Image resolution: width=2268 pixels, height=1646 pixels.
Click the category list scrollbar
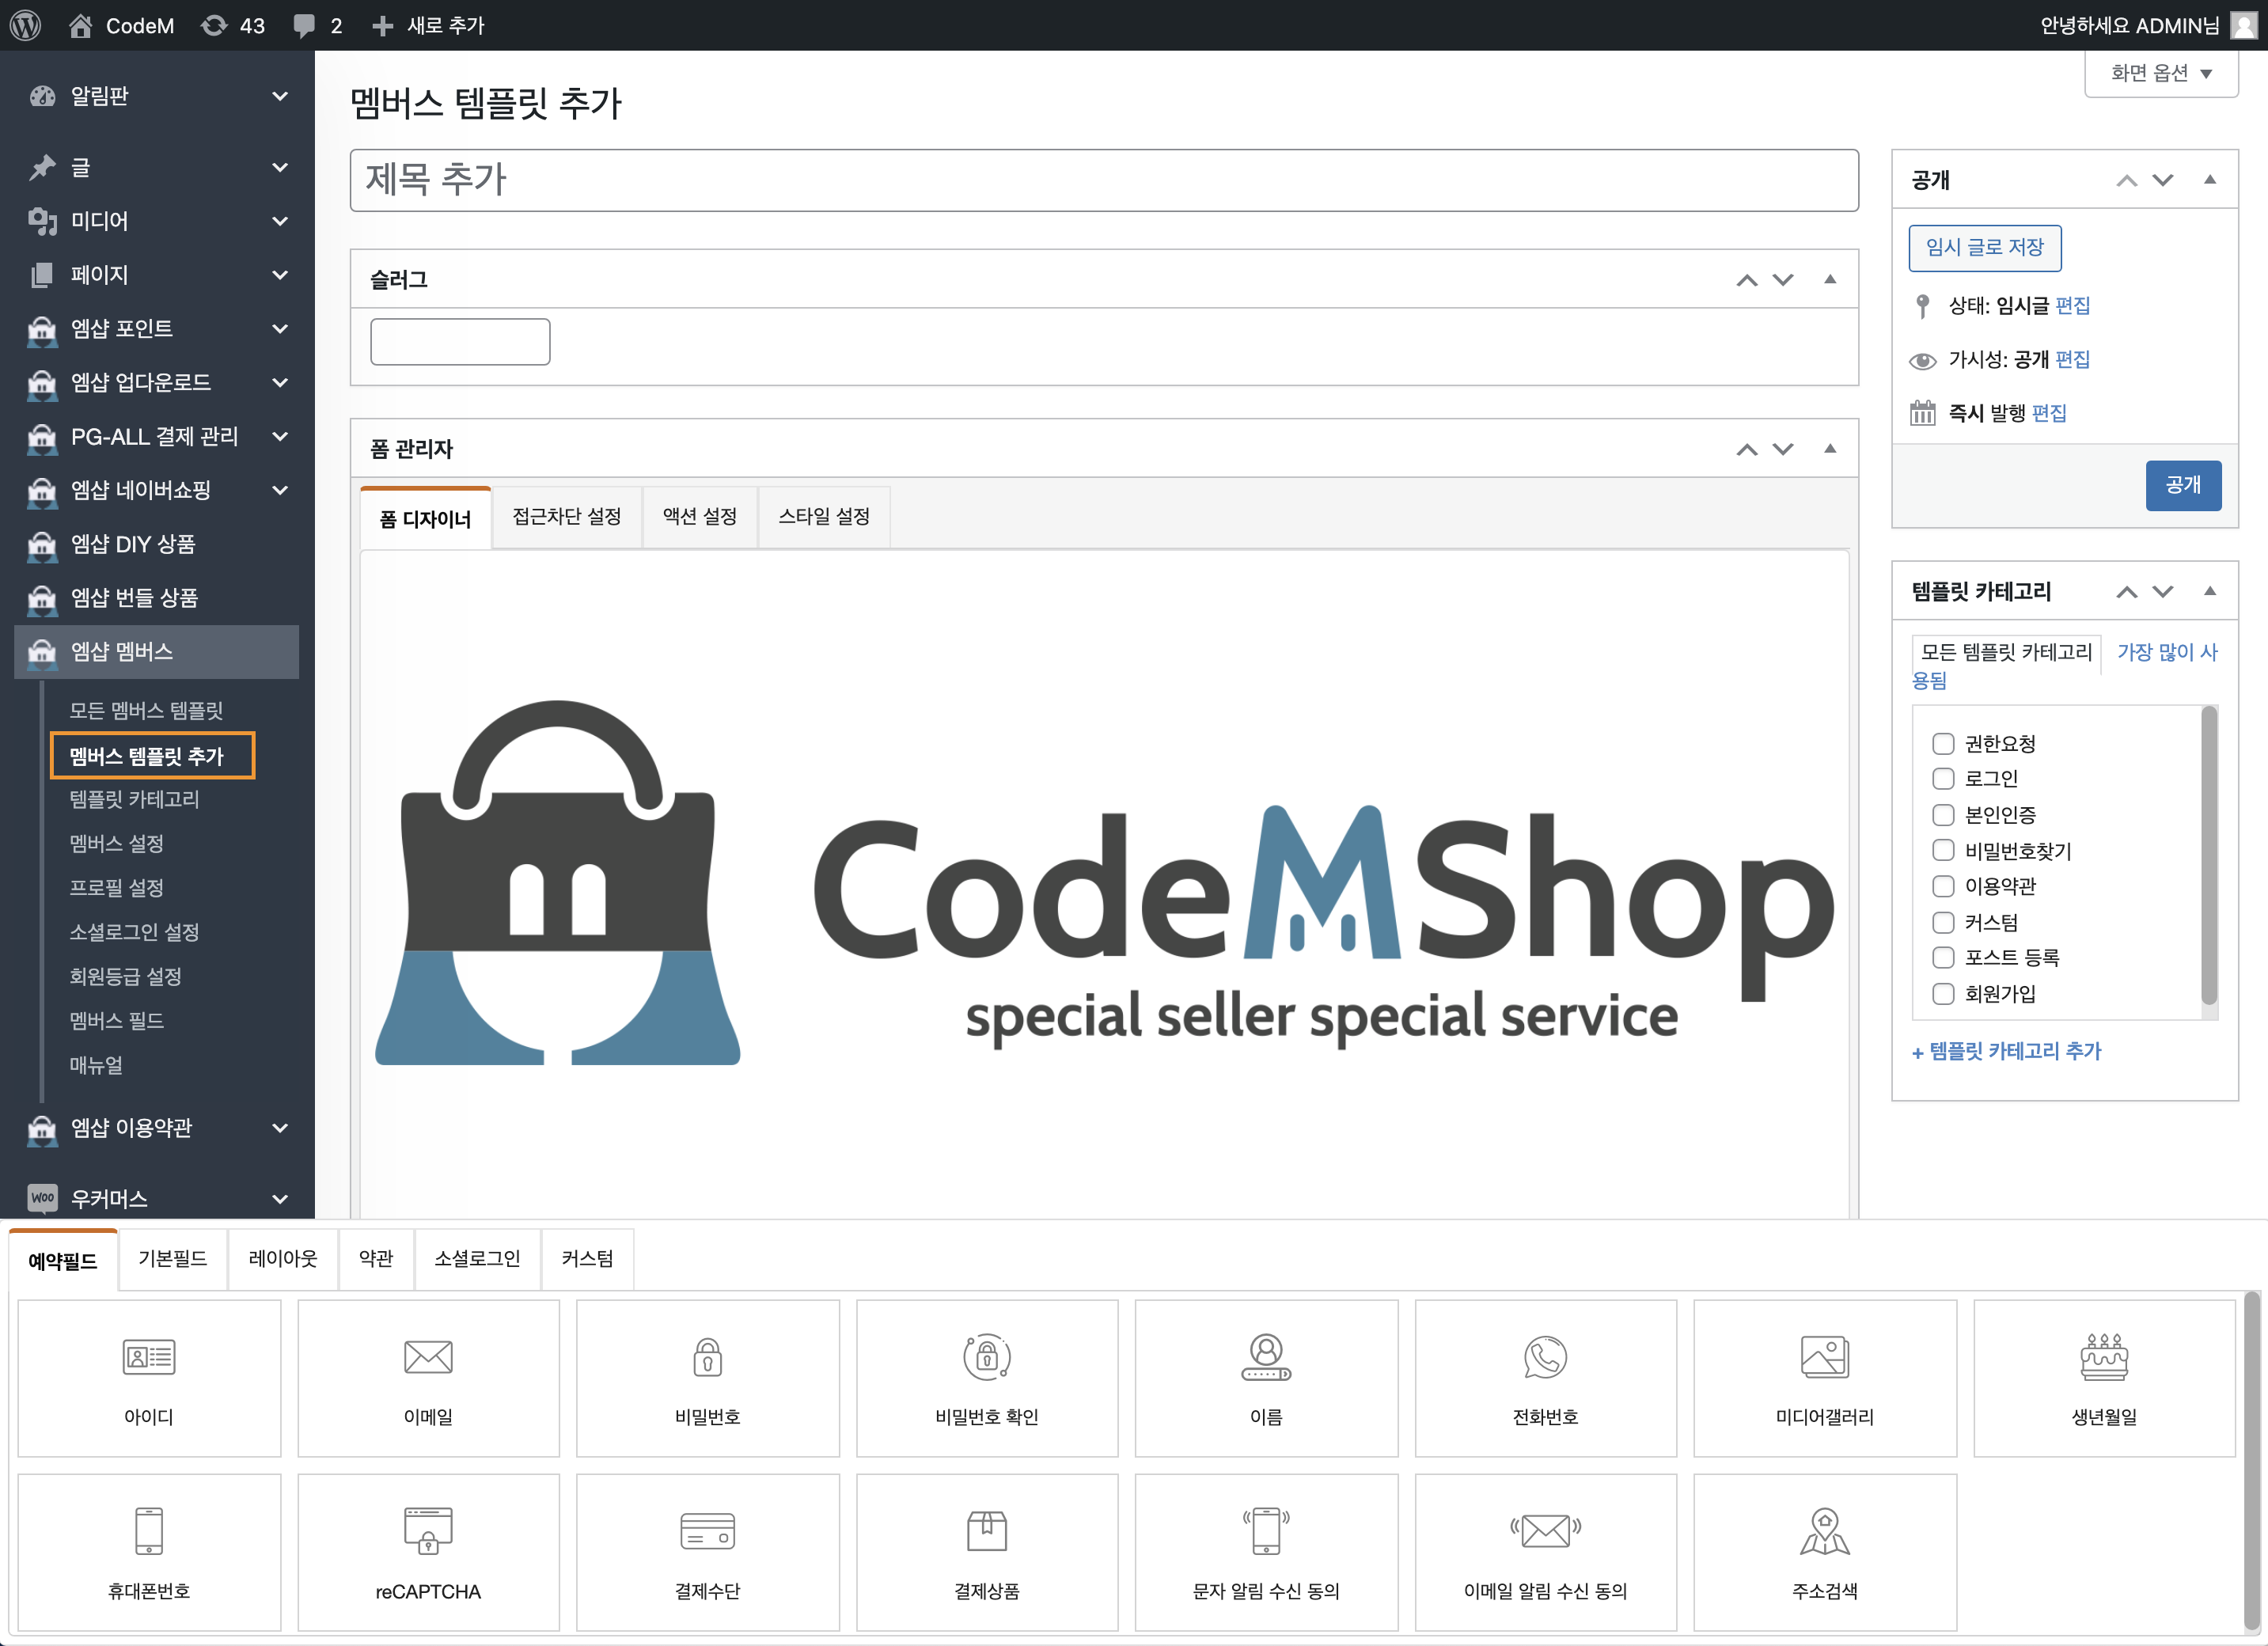coord(2210,856)
